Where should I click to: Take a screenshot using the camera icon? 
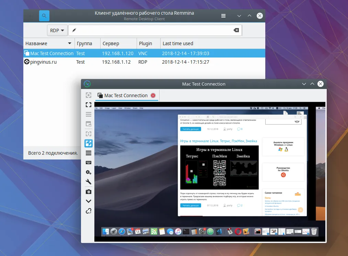89,191
